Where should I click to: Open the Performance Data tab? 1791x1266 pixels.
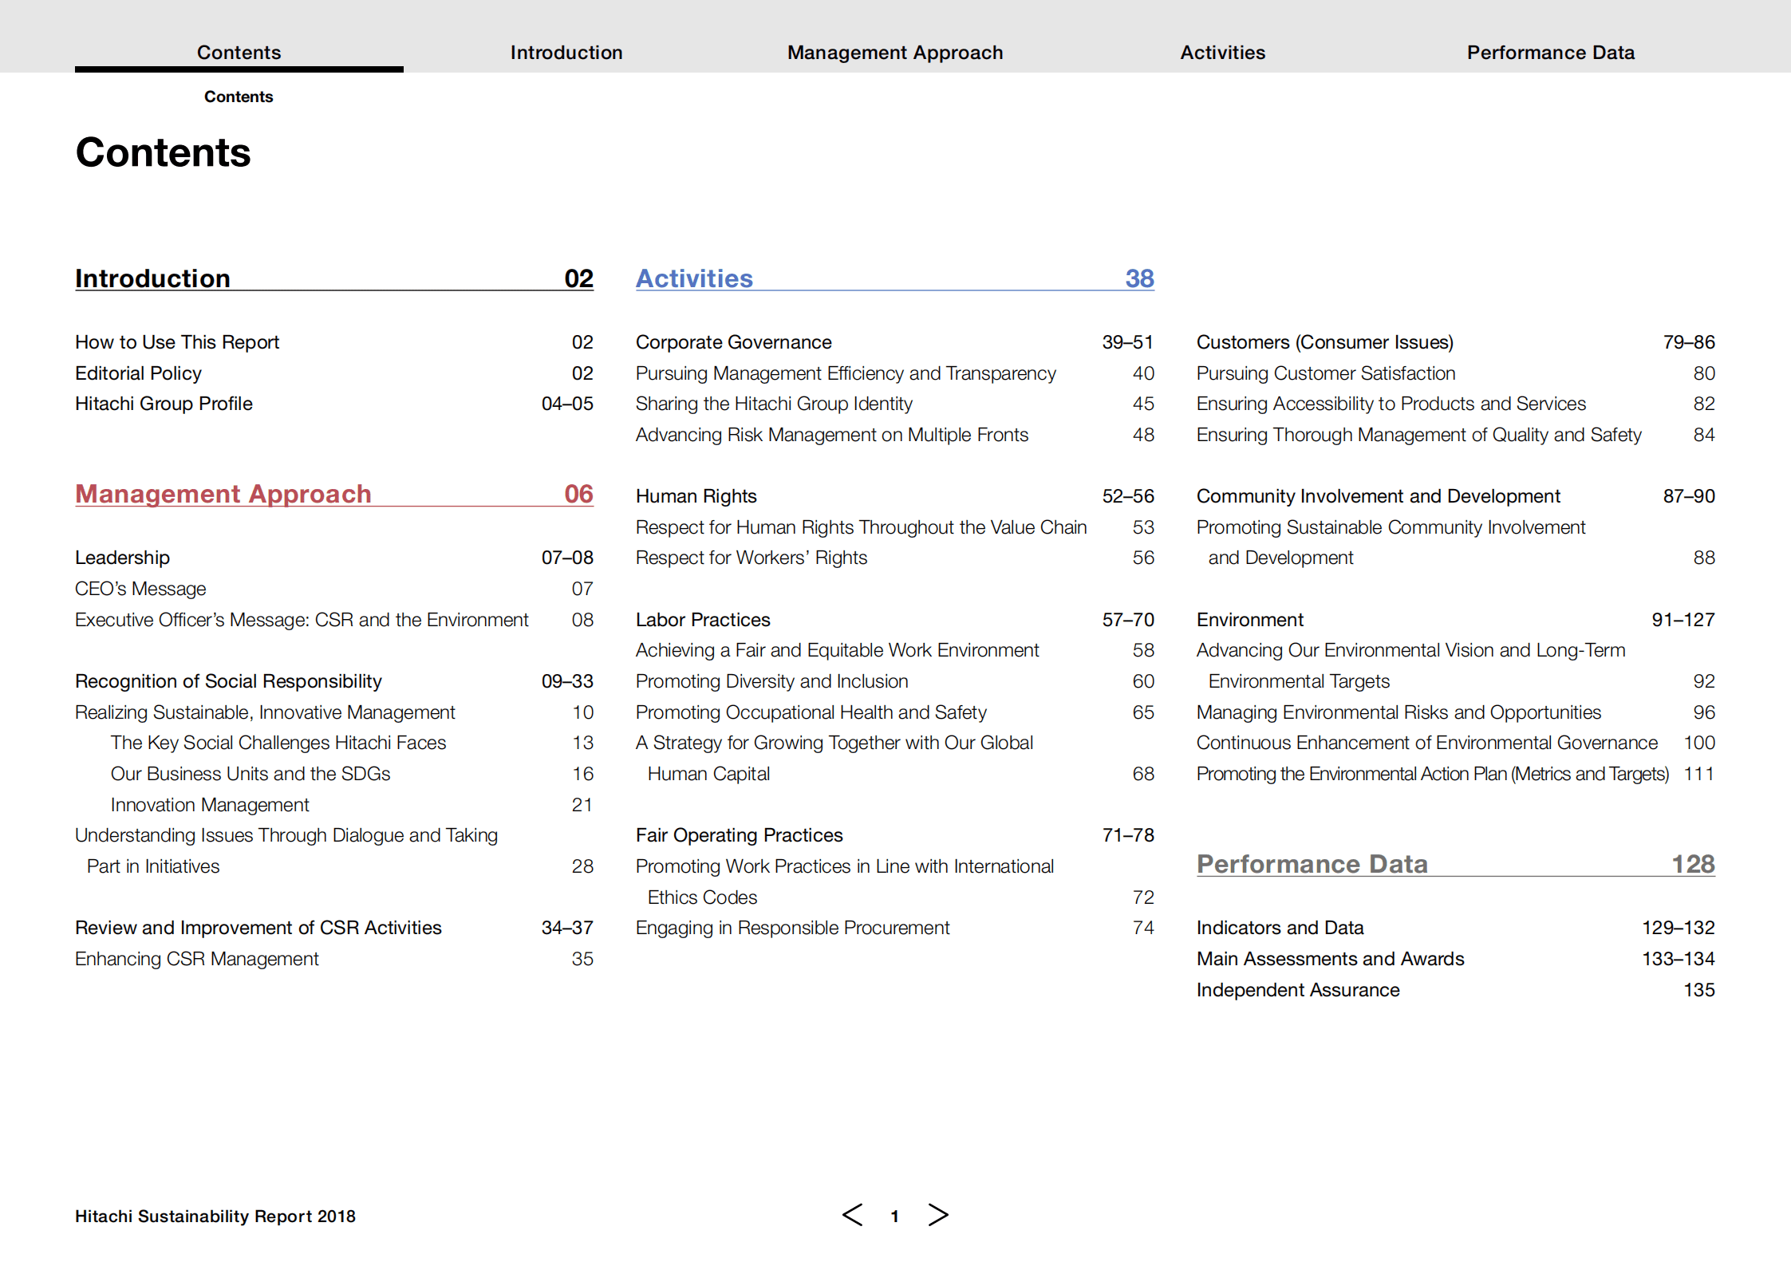[1550, 53]
